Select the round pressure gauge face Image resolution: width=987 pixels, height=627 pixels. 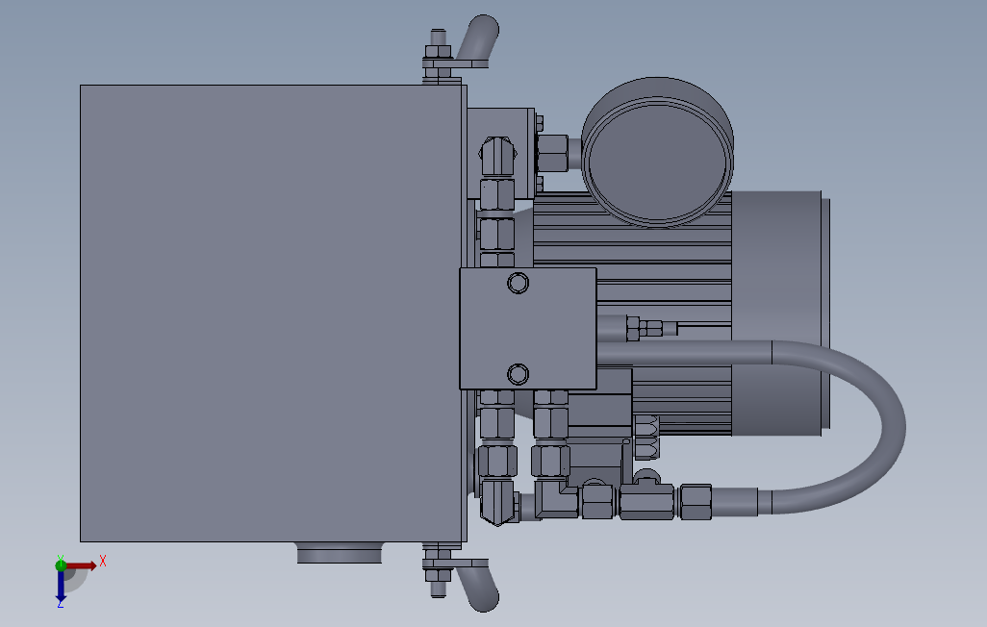pos(657,161)
